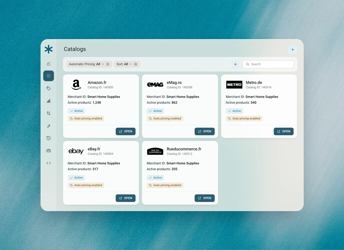Click the eMAG logo

pyautogui.click(x=155, y=85)
